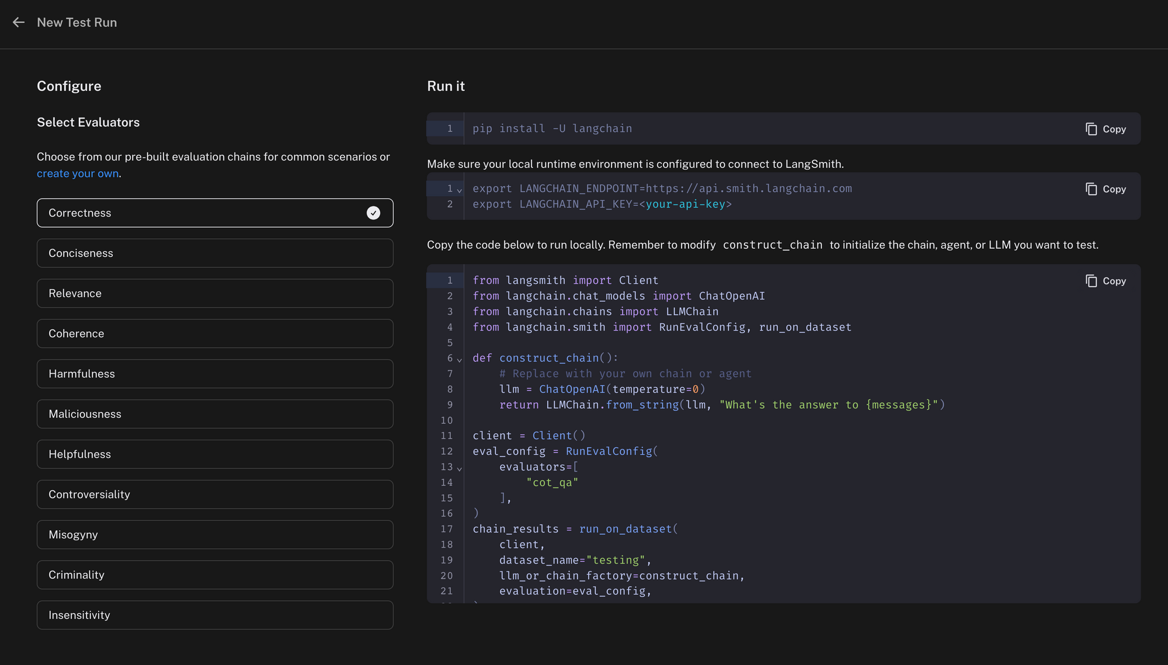Toggle the Helpfulness evaluator on
The width and height of the screenshot is (1168, 665).
(x=215, y=455)
